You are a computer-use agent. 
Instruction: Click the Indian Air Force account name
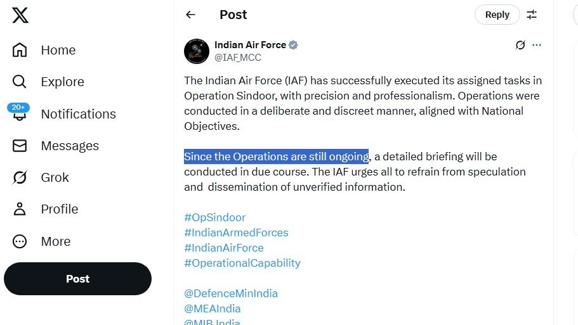tap(250, 45)
